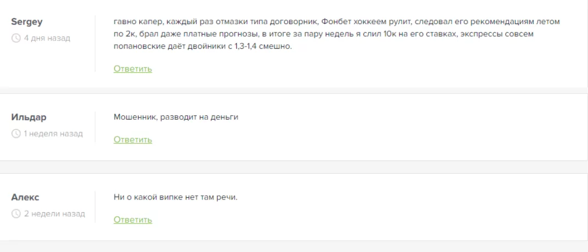This screenshot has width=588, height=252.
Task: Click the clock icon under Ильдар's name
Action: tap(16, 133)
